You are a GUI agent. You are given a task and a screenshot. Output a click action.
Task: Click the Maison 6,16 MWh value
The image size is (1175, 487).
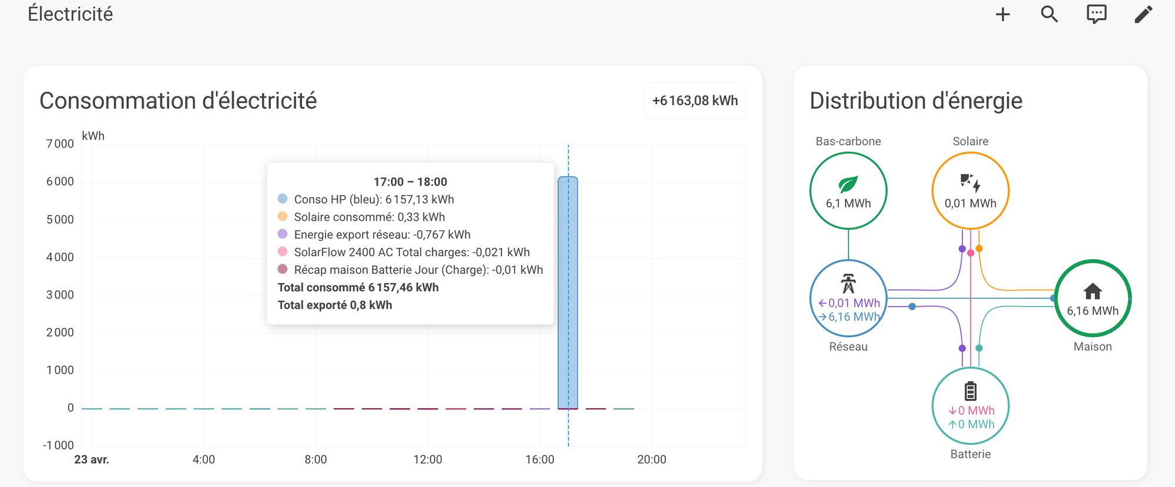[1092, 311]
